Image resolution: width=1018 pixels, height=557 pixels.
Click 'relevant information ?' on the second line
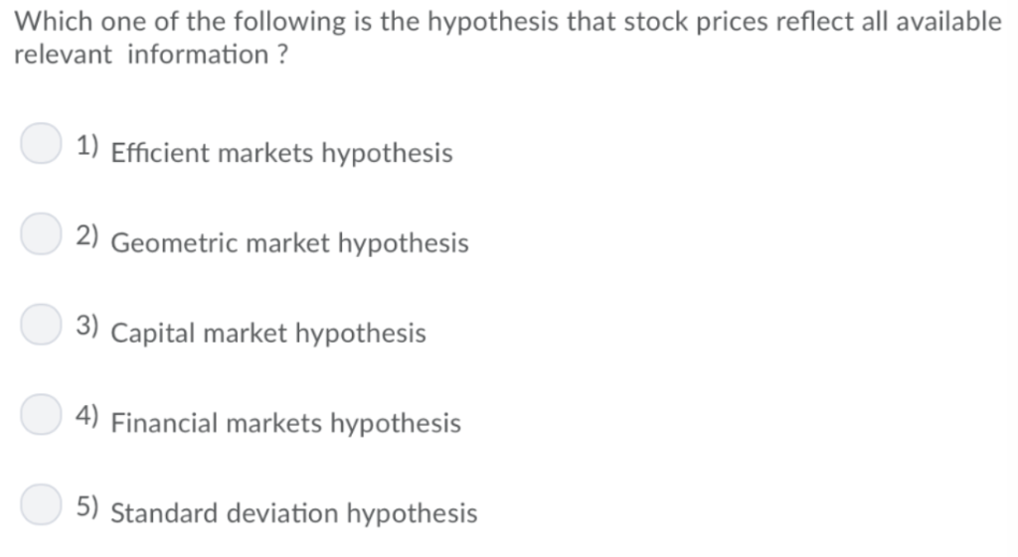(151, 55)
